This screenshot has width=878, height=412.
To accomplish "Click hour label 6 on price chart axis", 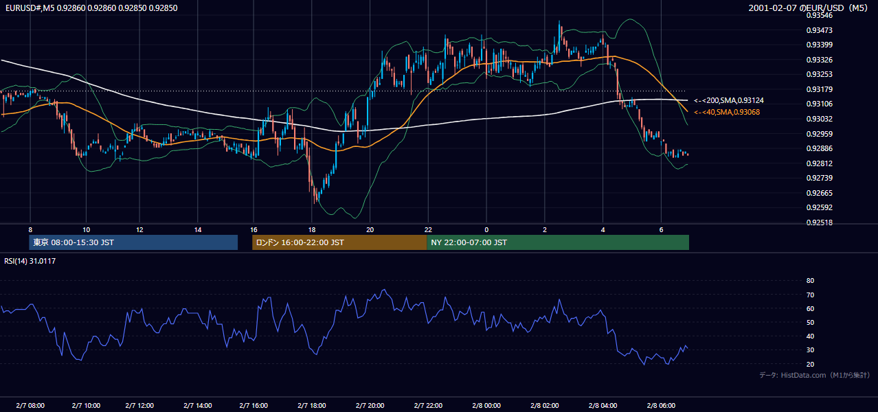I will pos(661,229).
